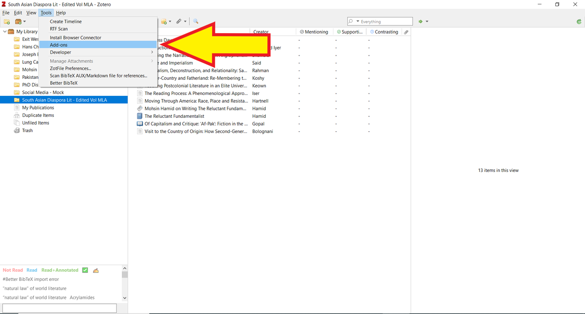
Task: Filter by #Better BibTeX import error tag
Action: (31, 279)
